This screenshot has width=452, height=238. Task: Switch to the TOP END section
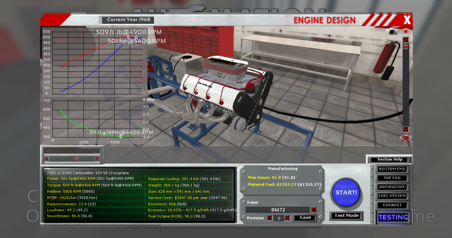click(x=392, y=178)
